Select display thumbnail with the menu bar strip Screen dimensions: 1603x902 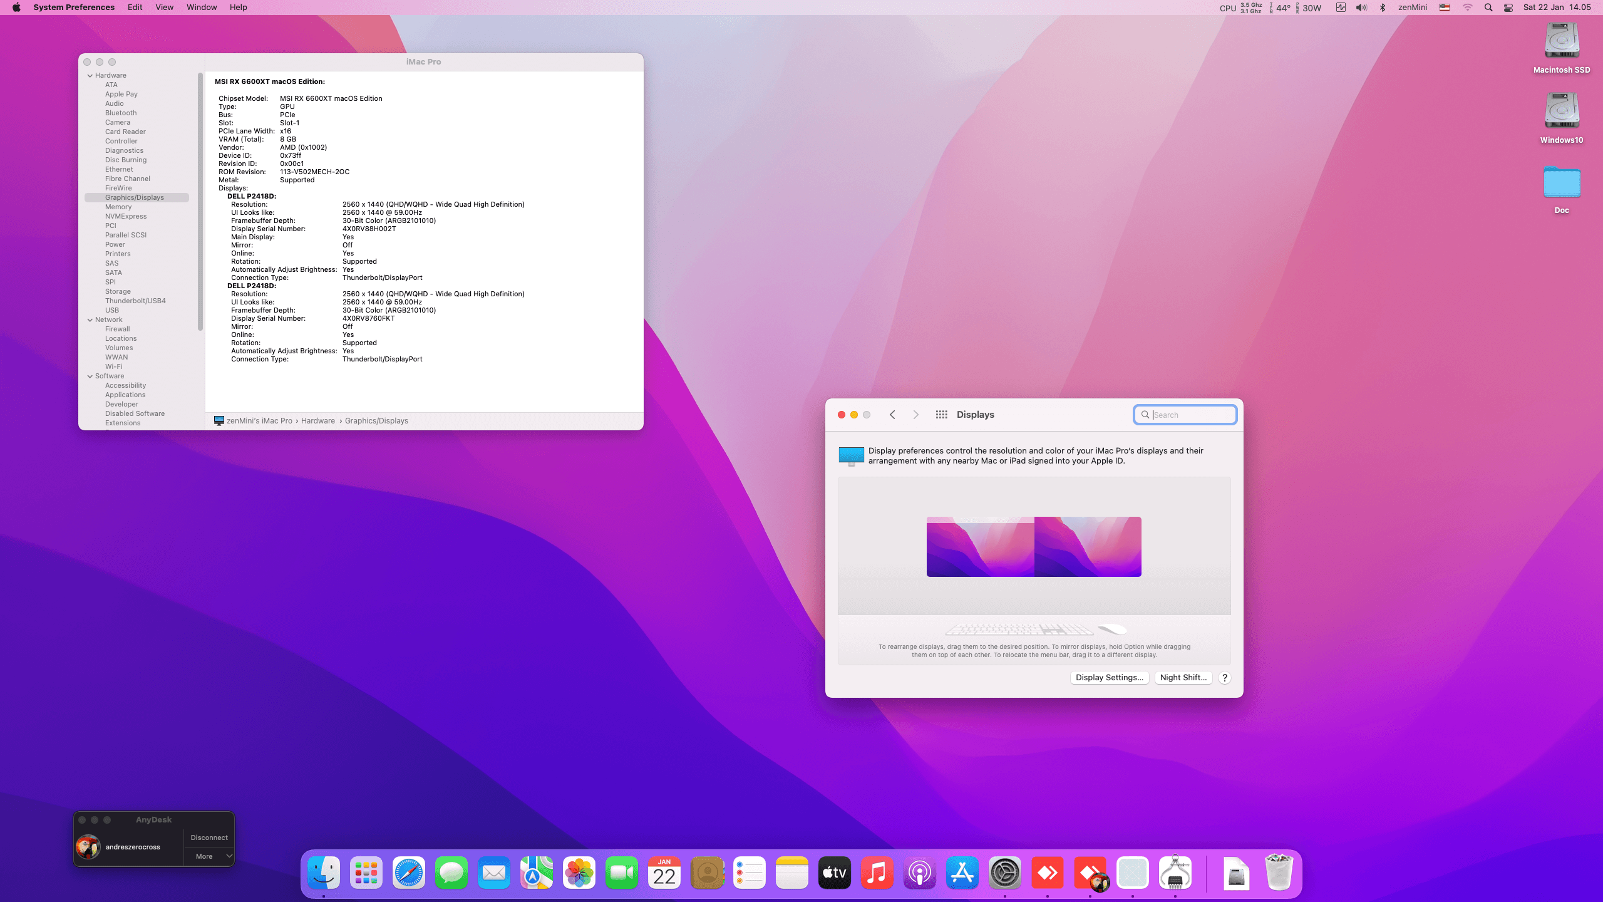pos(981,547)
